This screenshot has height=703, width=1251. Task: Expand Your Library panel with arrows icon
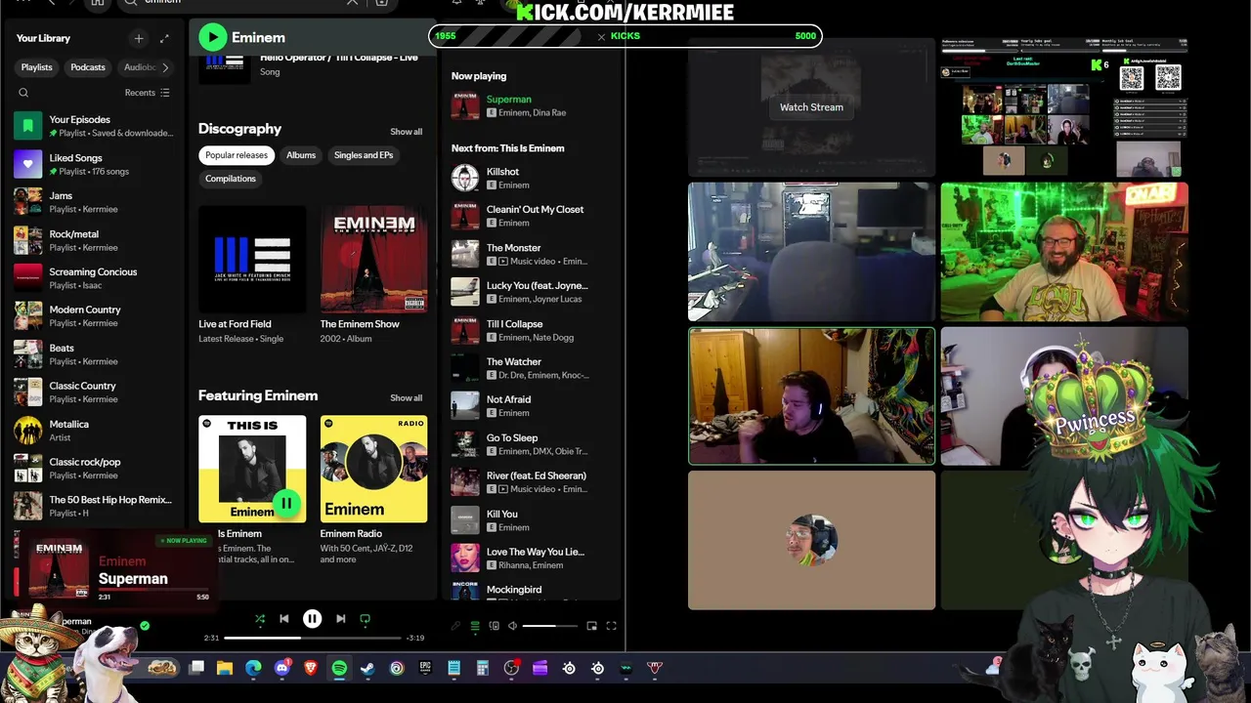coord(164,38)
